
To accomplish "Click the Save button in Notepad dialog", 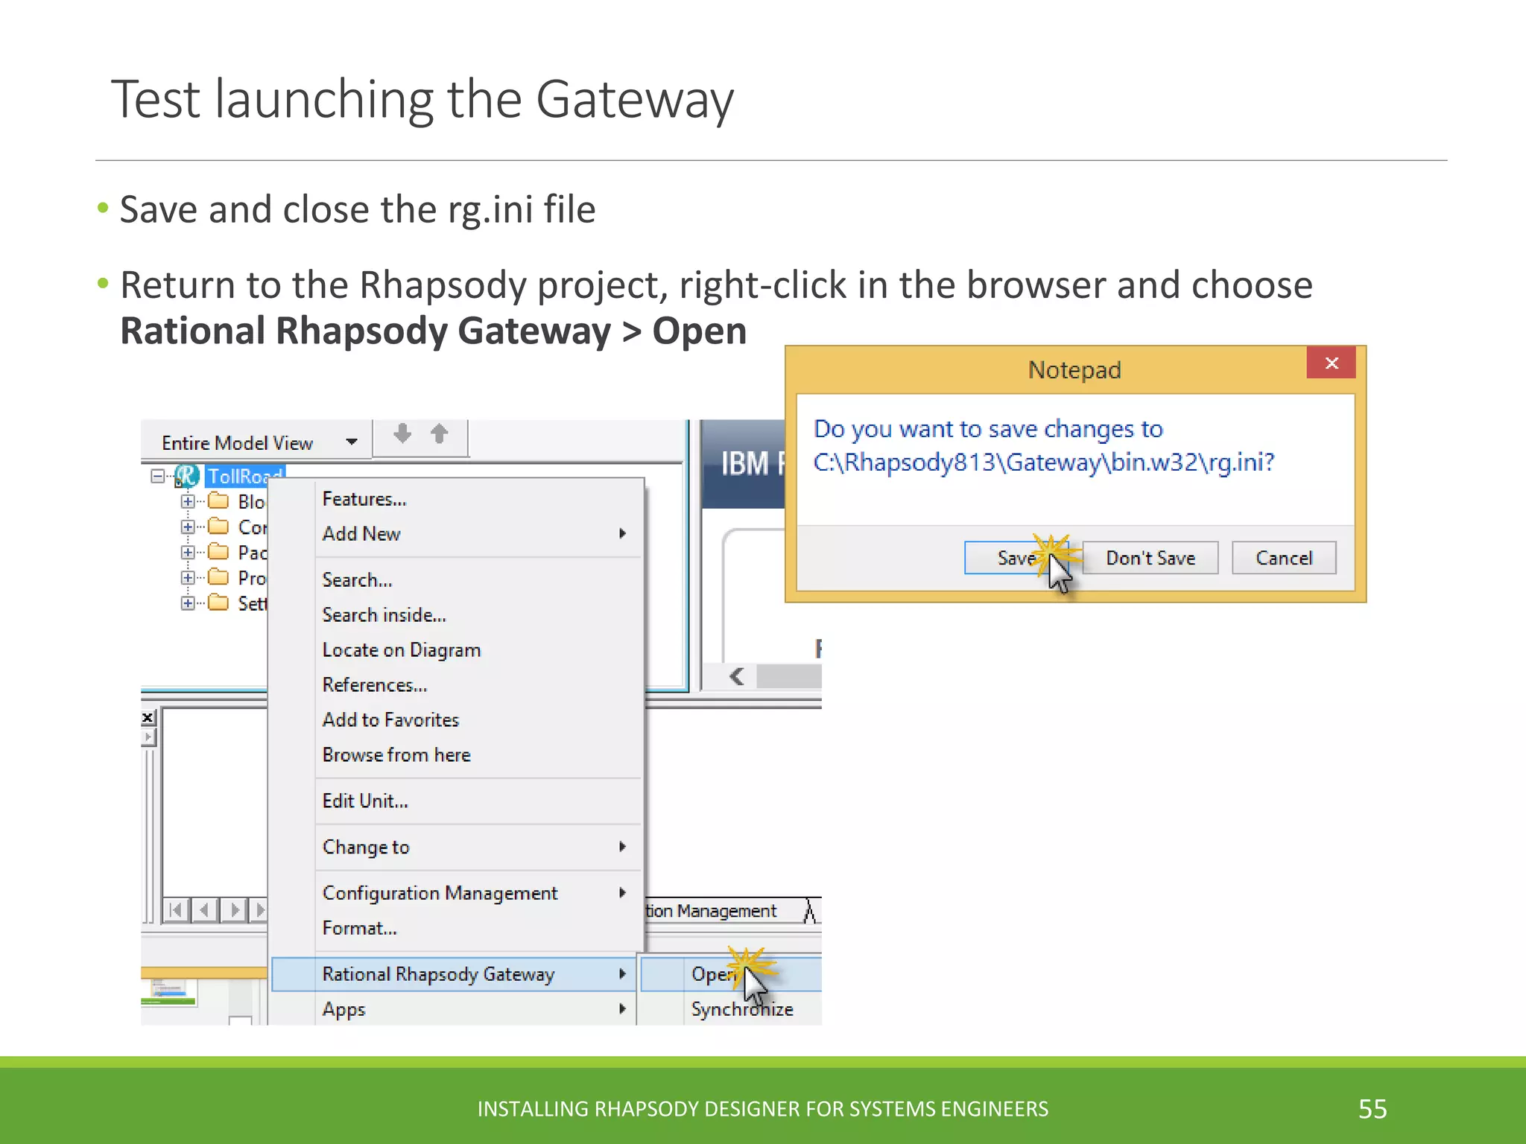I will pyautogui.click(x=1016, y=558).
